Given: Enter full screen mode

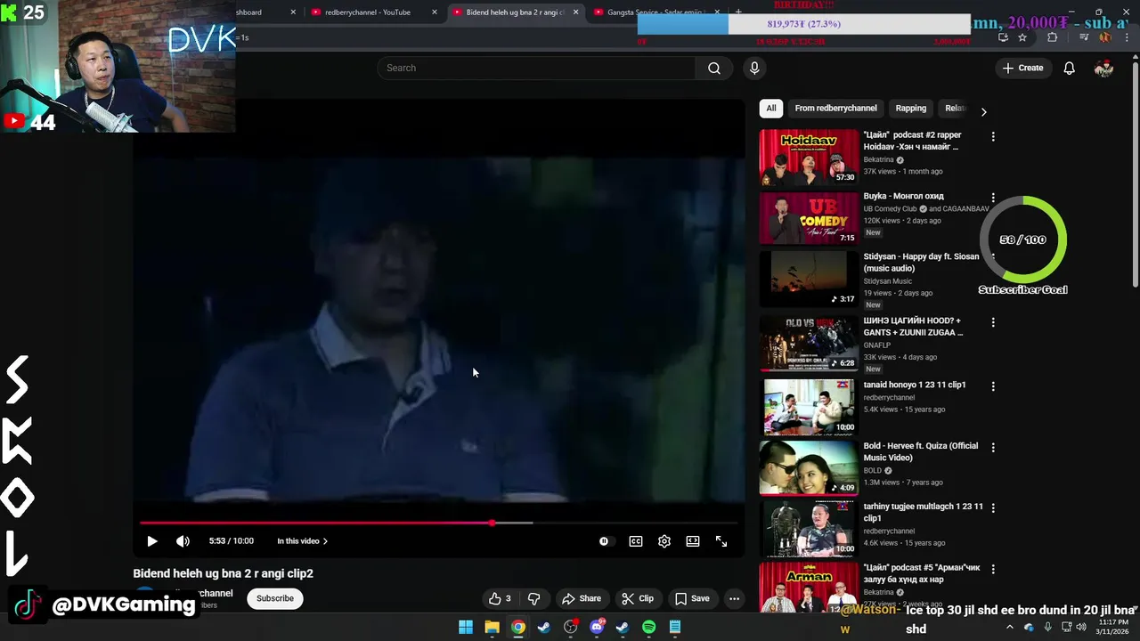Looking at the screenshot, I should click(721, 541).
